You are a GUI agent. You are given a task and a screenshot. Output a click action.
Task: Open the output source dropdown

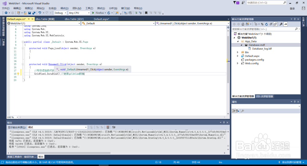pos(57,127)
